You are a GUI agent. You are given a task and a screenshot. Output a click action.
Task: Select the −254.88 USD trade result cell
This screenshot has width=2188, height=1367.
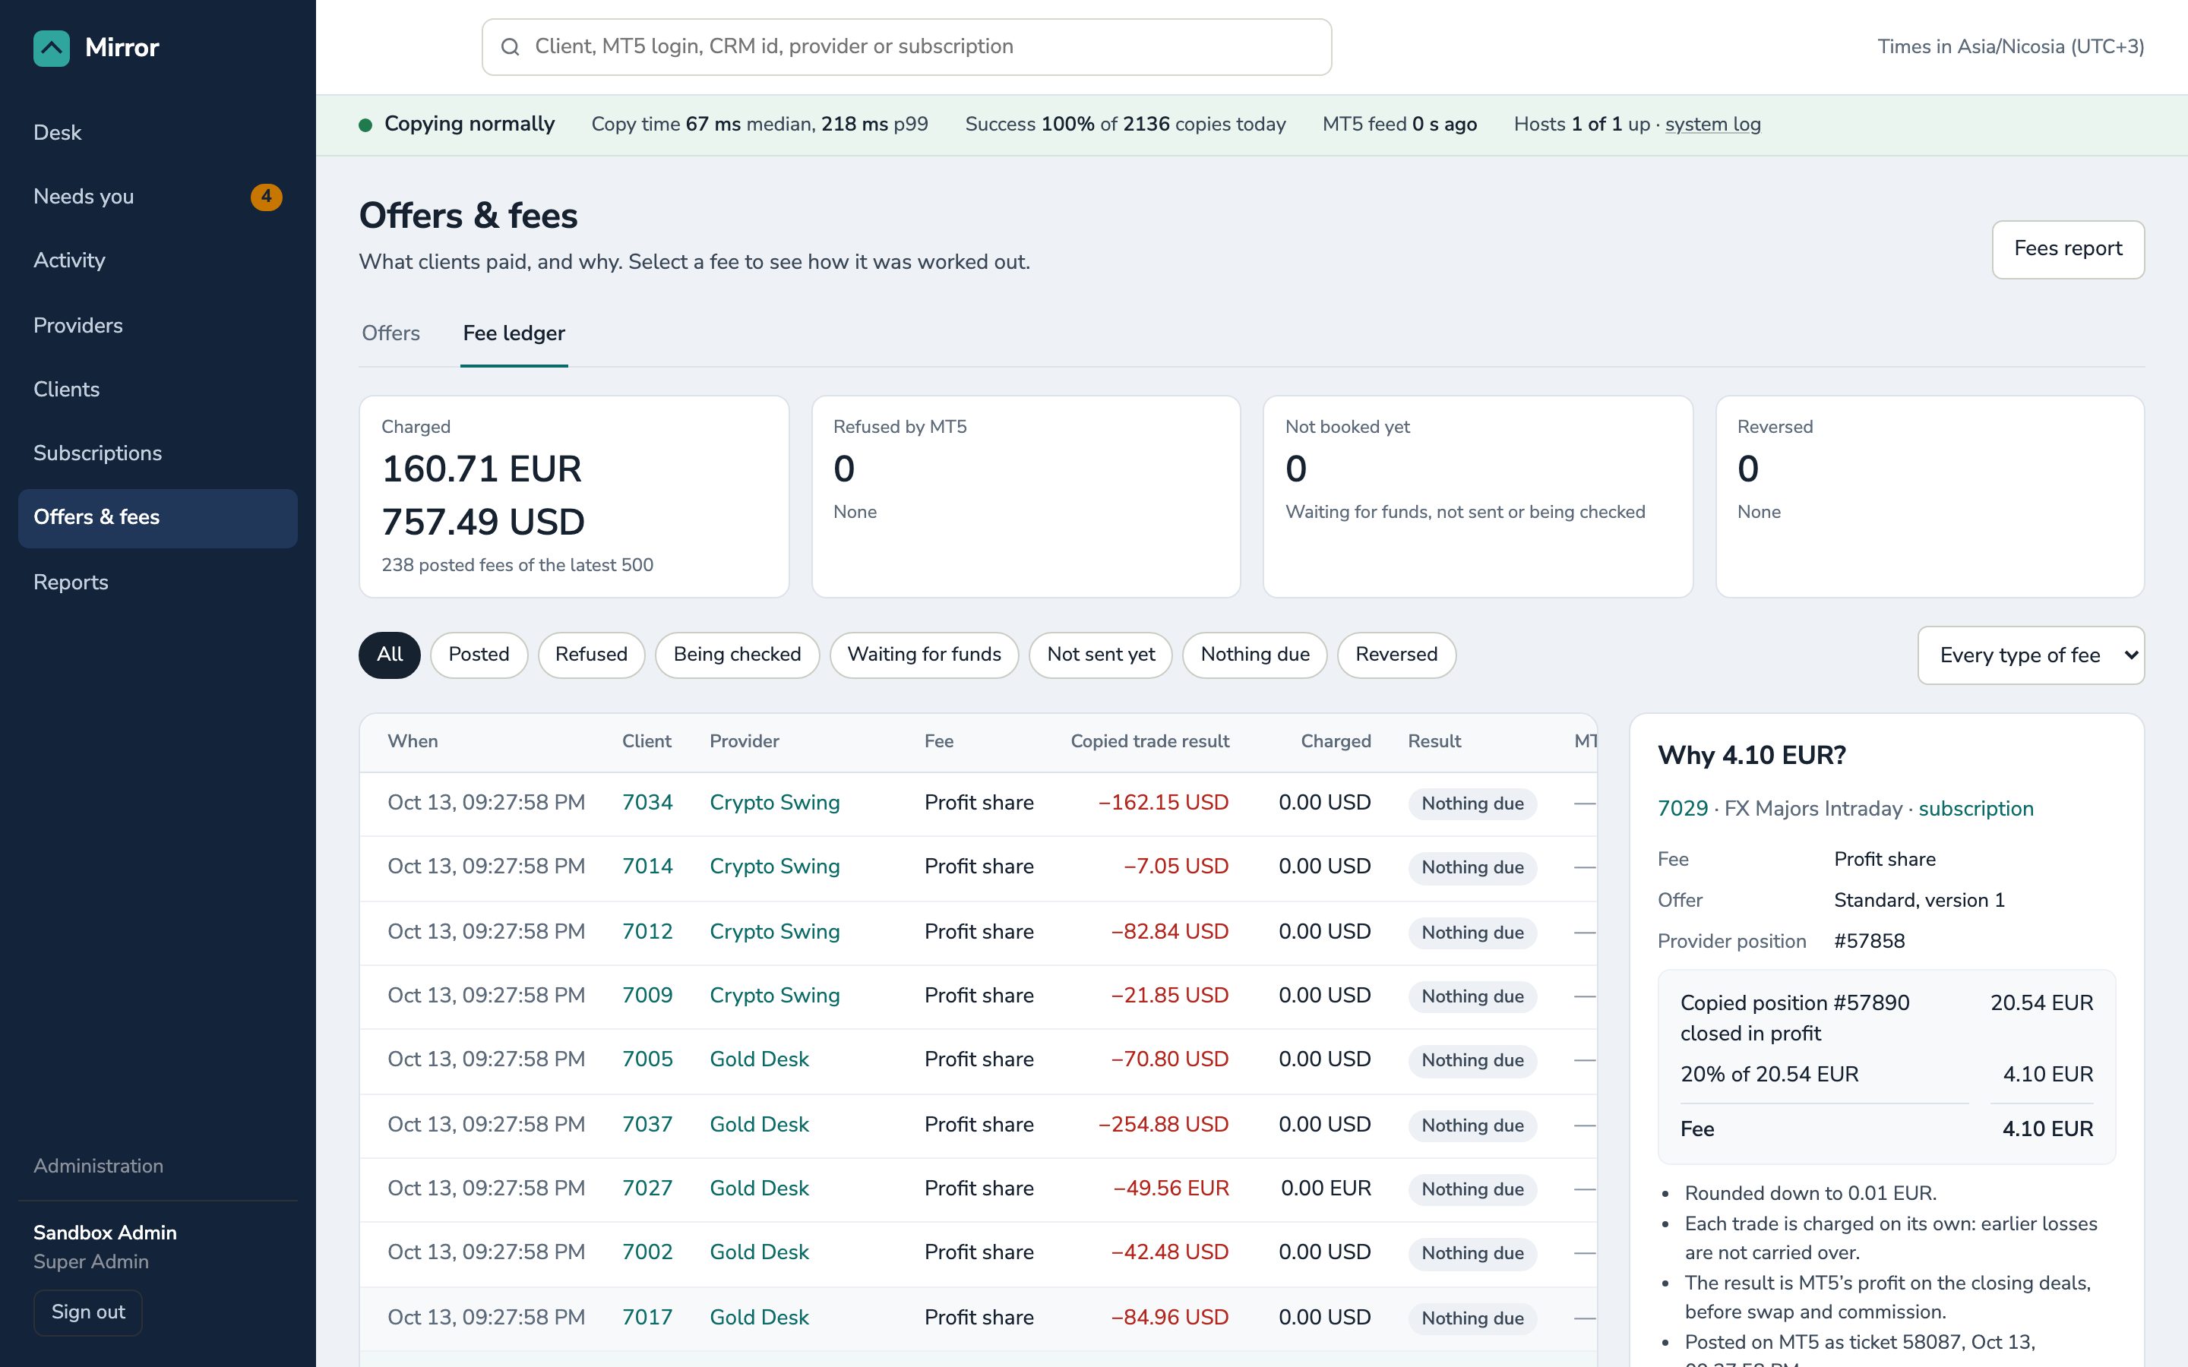1162,1125
